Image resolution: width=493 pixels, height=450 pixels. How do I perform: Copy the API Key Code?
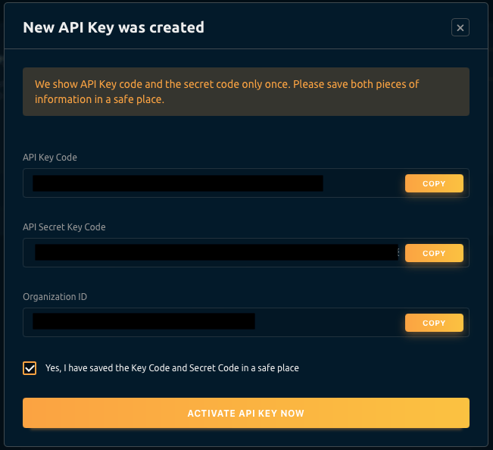click(434, 183)
